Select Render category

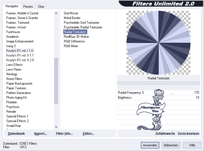11,111
